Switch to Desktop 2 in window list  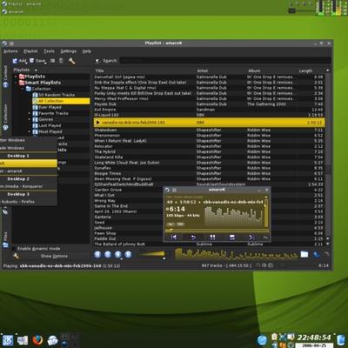click(x=18, y=179)
